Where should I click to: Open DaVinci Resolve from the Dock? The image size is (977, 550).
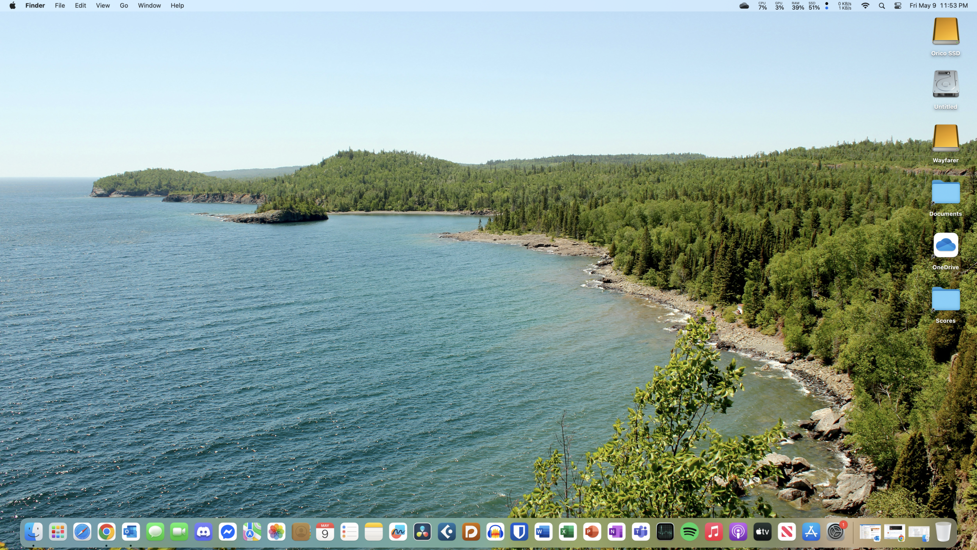pos(422,532)
